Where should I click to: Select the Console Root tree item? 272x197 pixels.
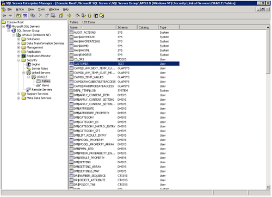click(x=15, y=22)
